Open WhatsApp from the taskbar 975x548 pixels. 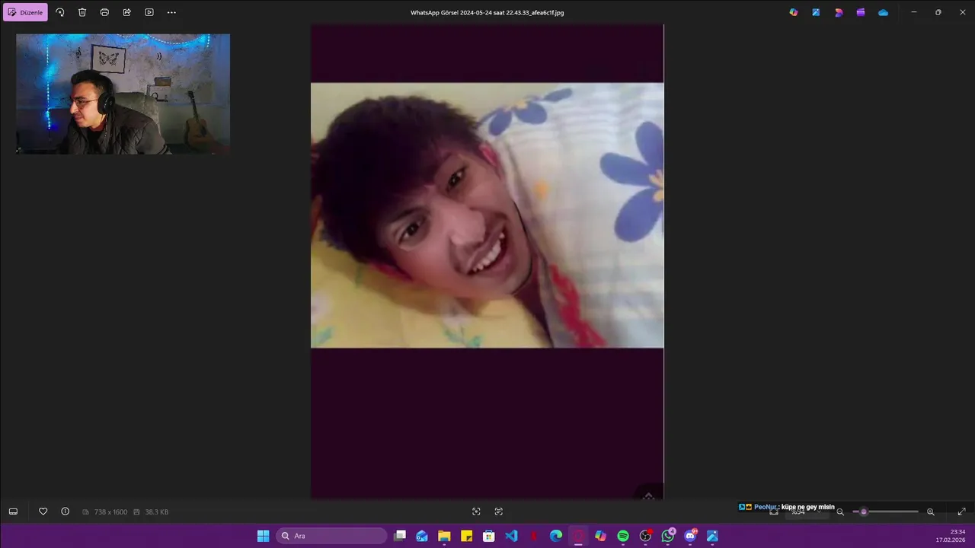click(668, 536)
